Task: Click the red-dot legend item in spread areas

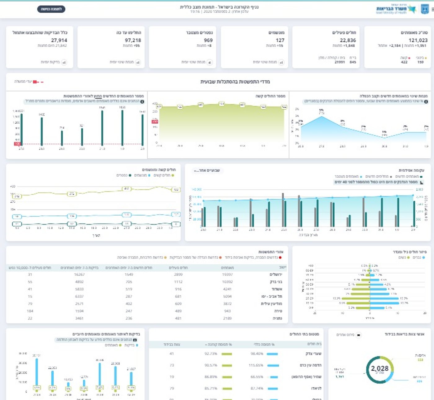Action: (253, 257)
